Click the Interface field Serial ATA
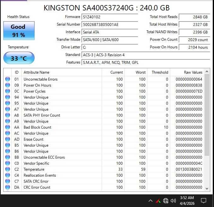The width and height of the screenshot is (214, 207). pos(110,32)
